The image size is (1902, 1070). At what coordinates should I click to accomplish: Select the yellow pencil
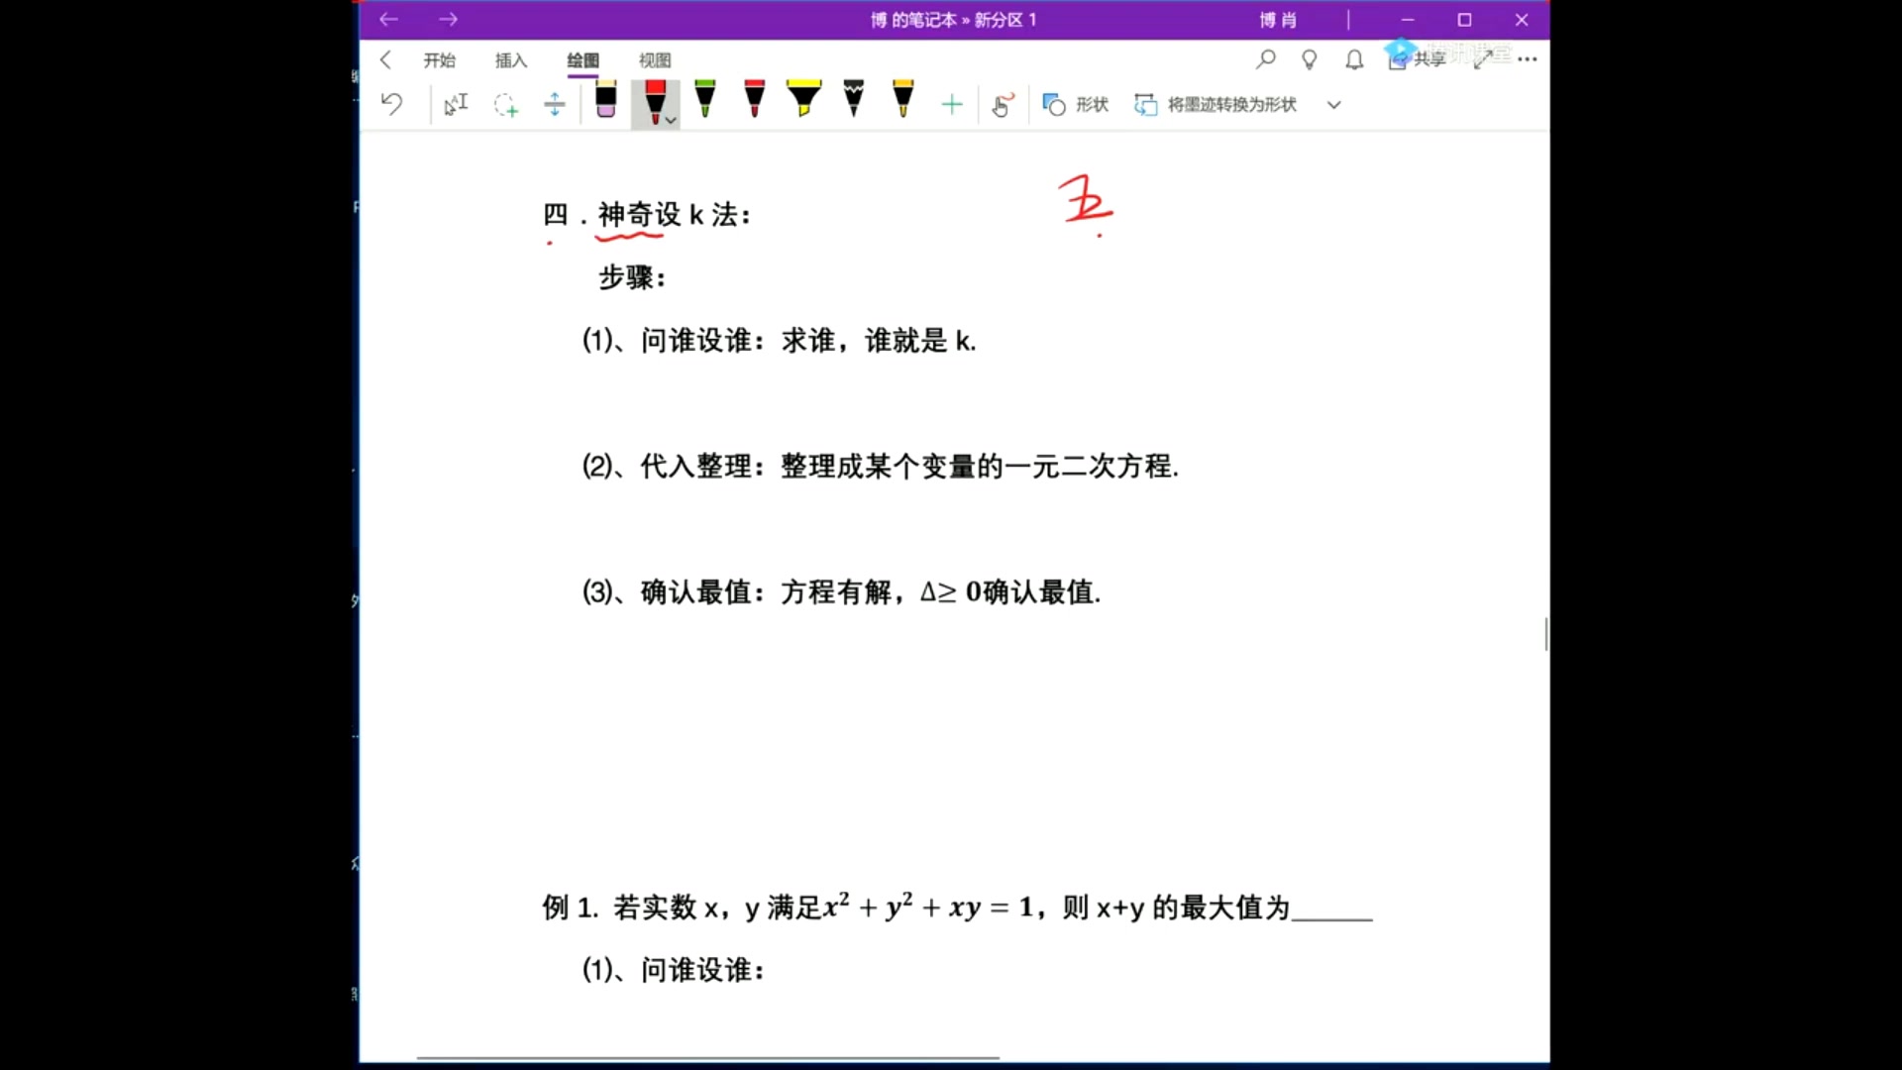pos(902,100)
